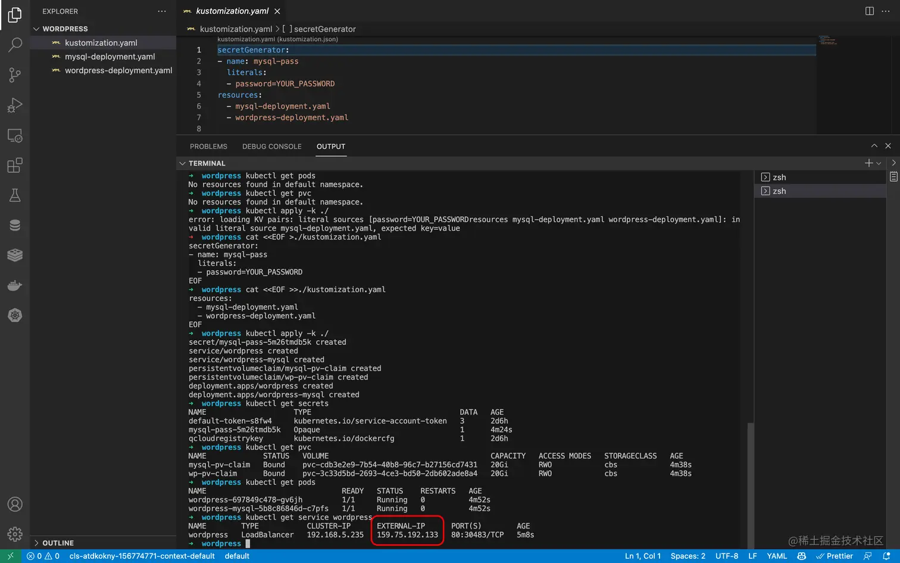900x563 pixels.
Task: Click kustomization.yaml in the breadcrumb
Action: pos(236,29)
